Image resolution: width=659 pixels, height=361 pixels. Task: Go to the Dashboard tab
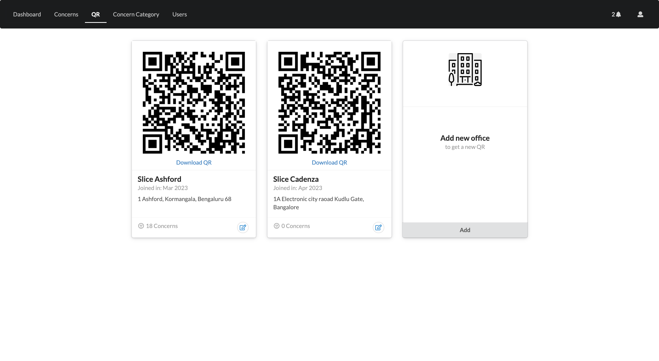point(27,14)
